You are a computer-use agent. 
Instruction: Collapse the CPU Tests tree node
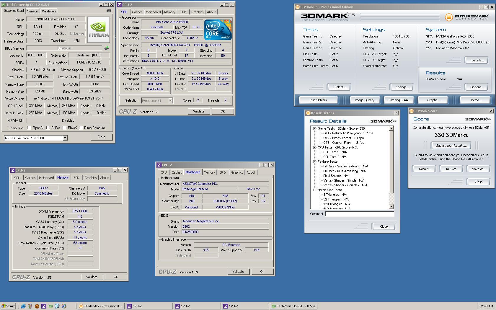pyautogui.click(x=315, y=147)
